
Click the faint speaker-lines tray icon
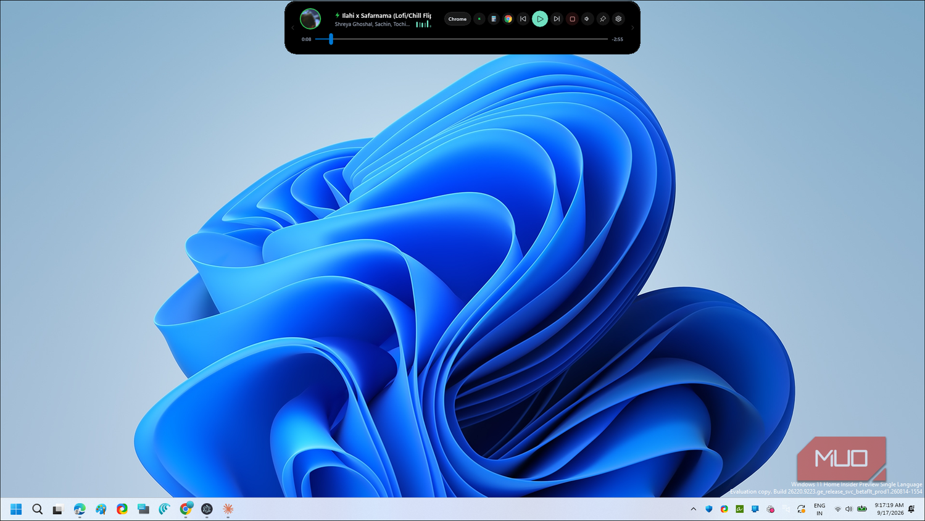[786, 509]
